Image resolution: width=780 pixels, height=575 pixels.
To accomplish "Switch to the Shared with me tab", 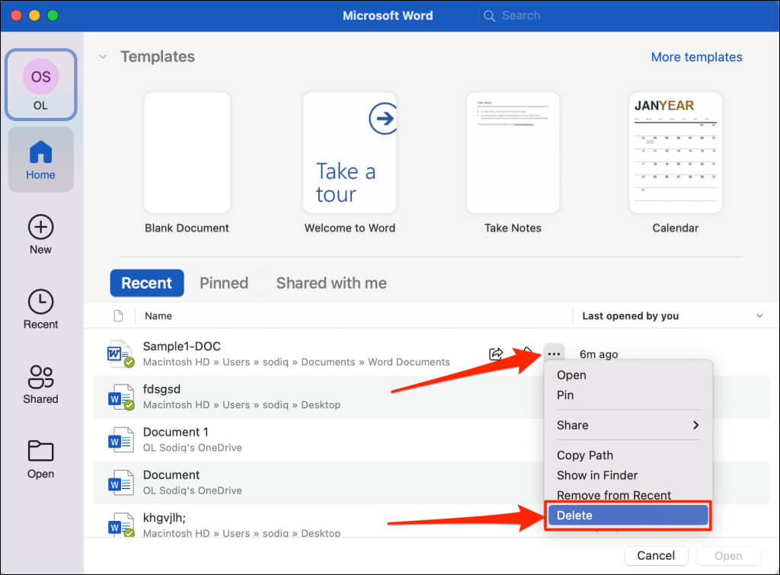I will click(331, 283).
